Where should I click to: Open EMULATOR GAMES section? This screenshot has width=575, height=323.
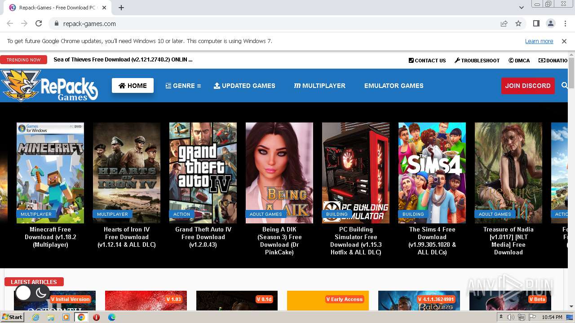click(x=394, y=86)
